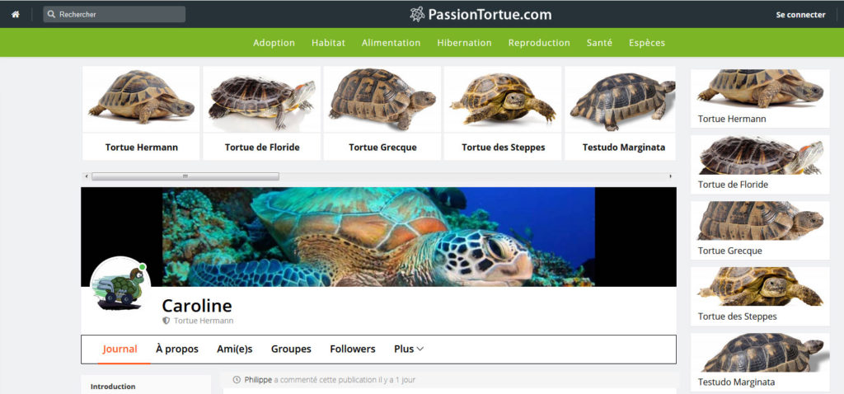Open the Followers tab
The width and height of the screenshot is (844, 394).
pyautogui.click(x=353, y=349)
